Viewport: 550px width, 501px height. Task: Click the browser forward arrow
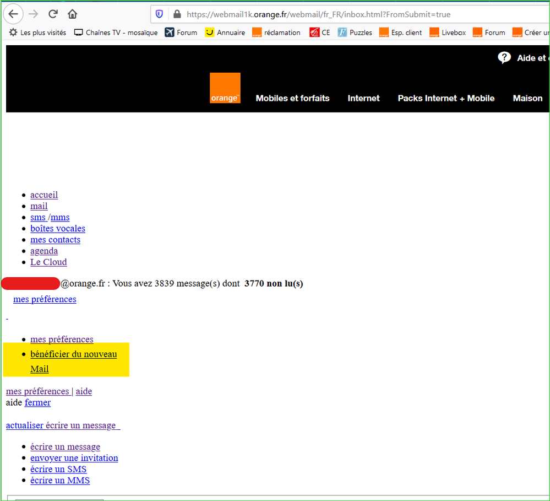pos(34,14)
